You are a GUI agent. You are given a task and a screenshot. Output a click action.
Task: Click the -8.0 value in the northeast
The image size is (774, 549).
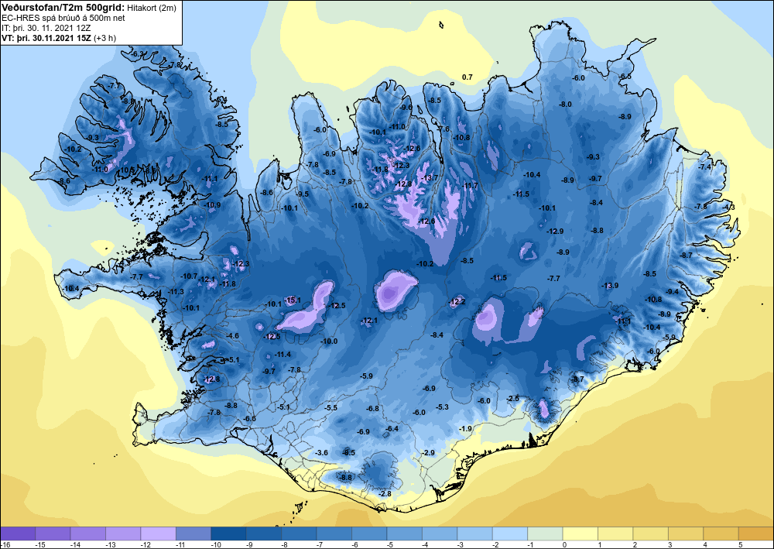(565, 105)
